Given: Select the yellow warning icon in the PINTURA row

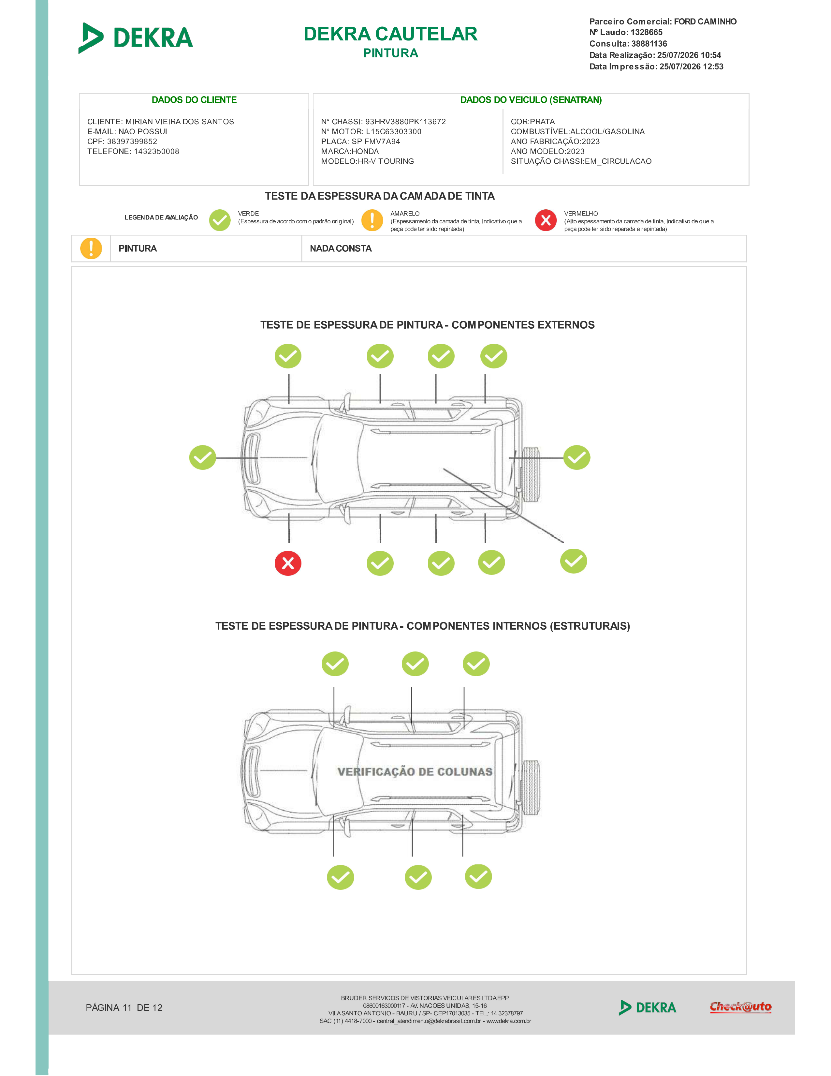Looking at the screenshot, I should click(x=91, y=248).
